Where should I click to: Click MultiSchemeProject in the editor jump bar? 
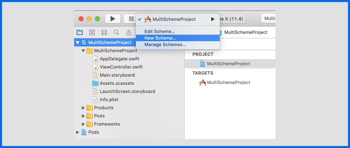coord(246,33)
